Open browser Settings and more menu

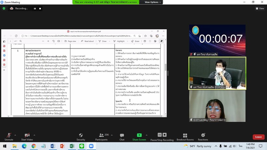click(x=163, y=36)
